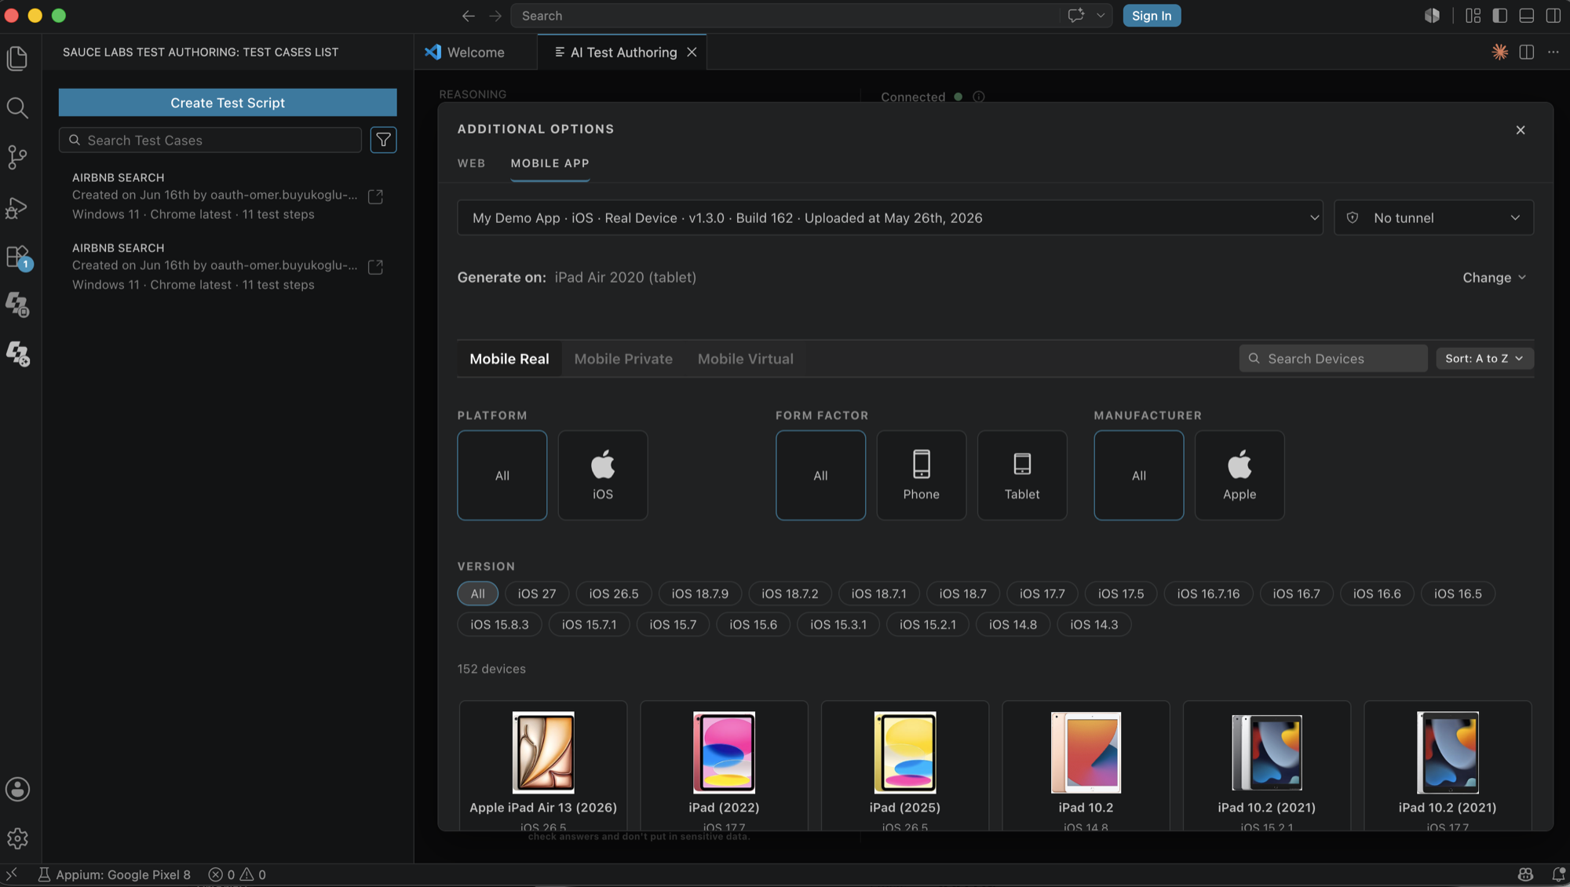Switch to the Welcome editor tab
1570x887 pixels.
pyautogui.click(x=475, y=52)
